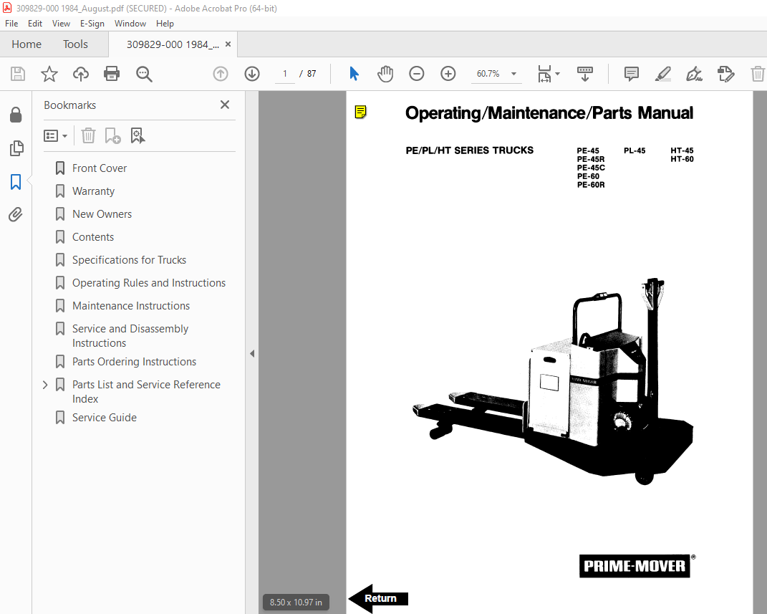This screenshot has width=767, height=614.
Task: Click the edit/share document icon
Action: [726, 74]
